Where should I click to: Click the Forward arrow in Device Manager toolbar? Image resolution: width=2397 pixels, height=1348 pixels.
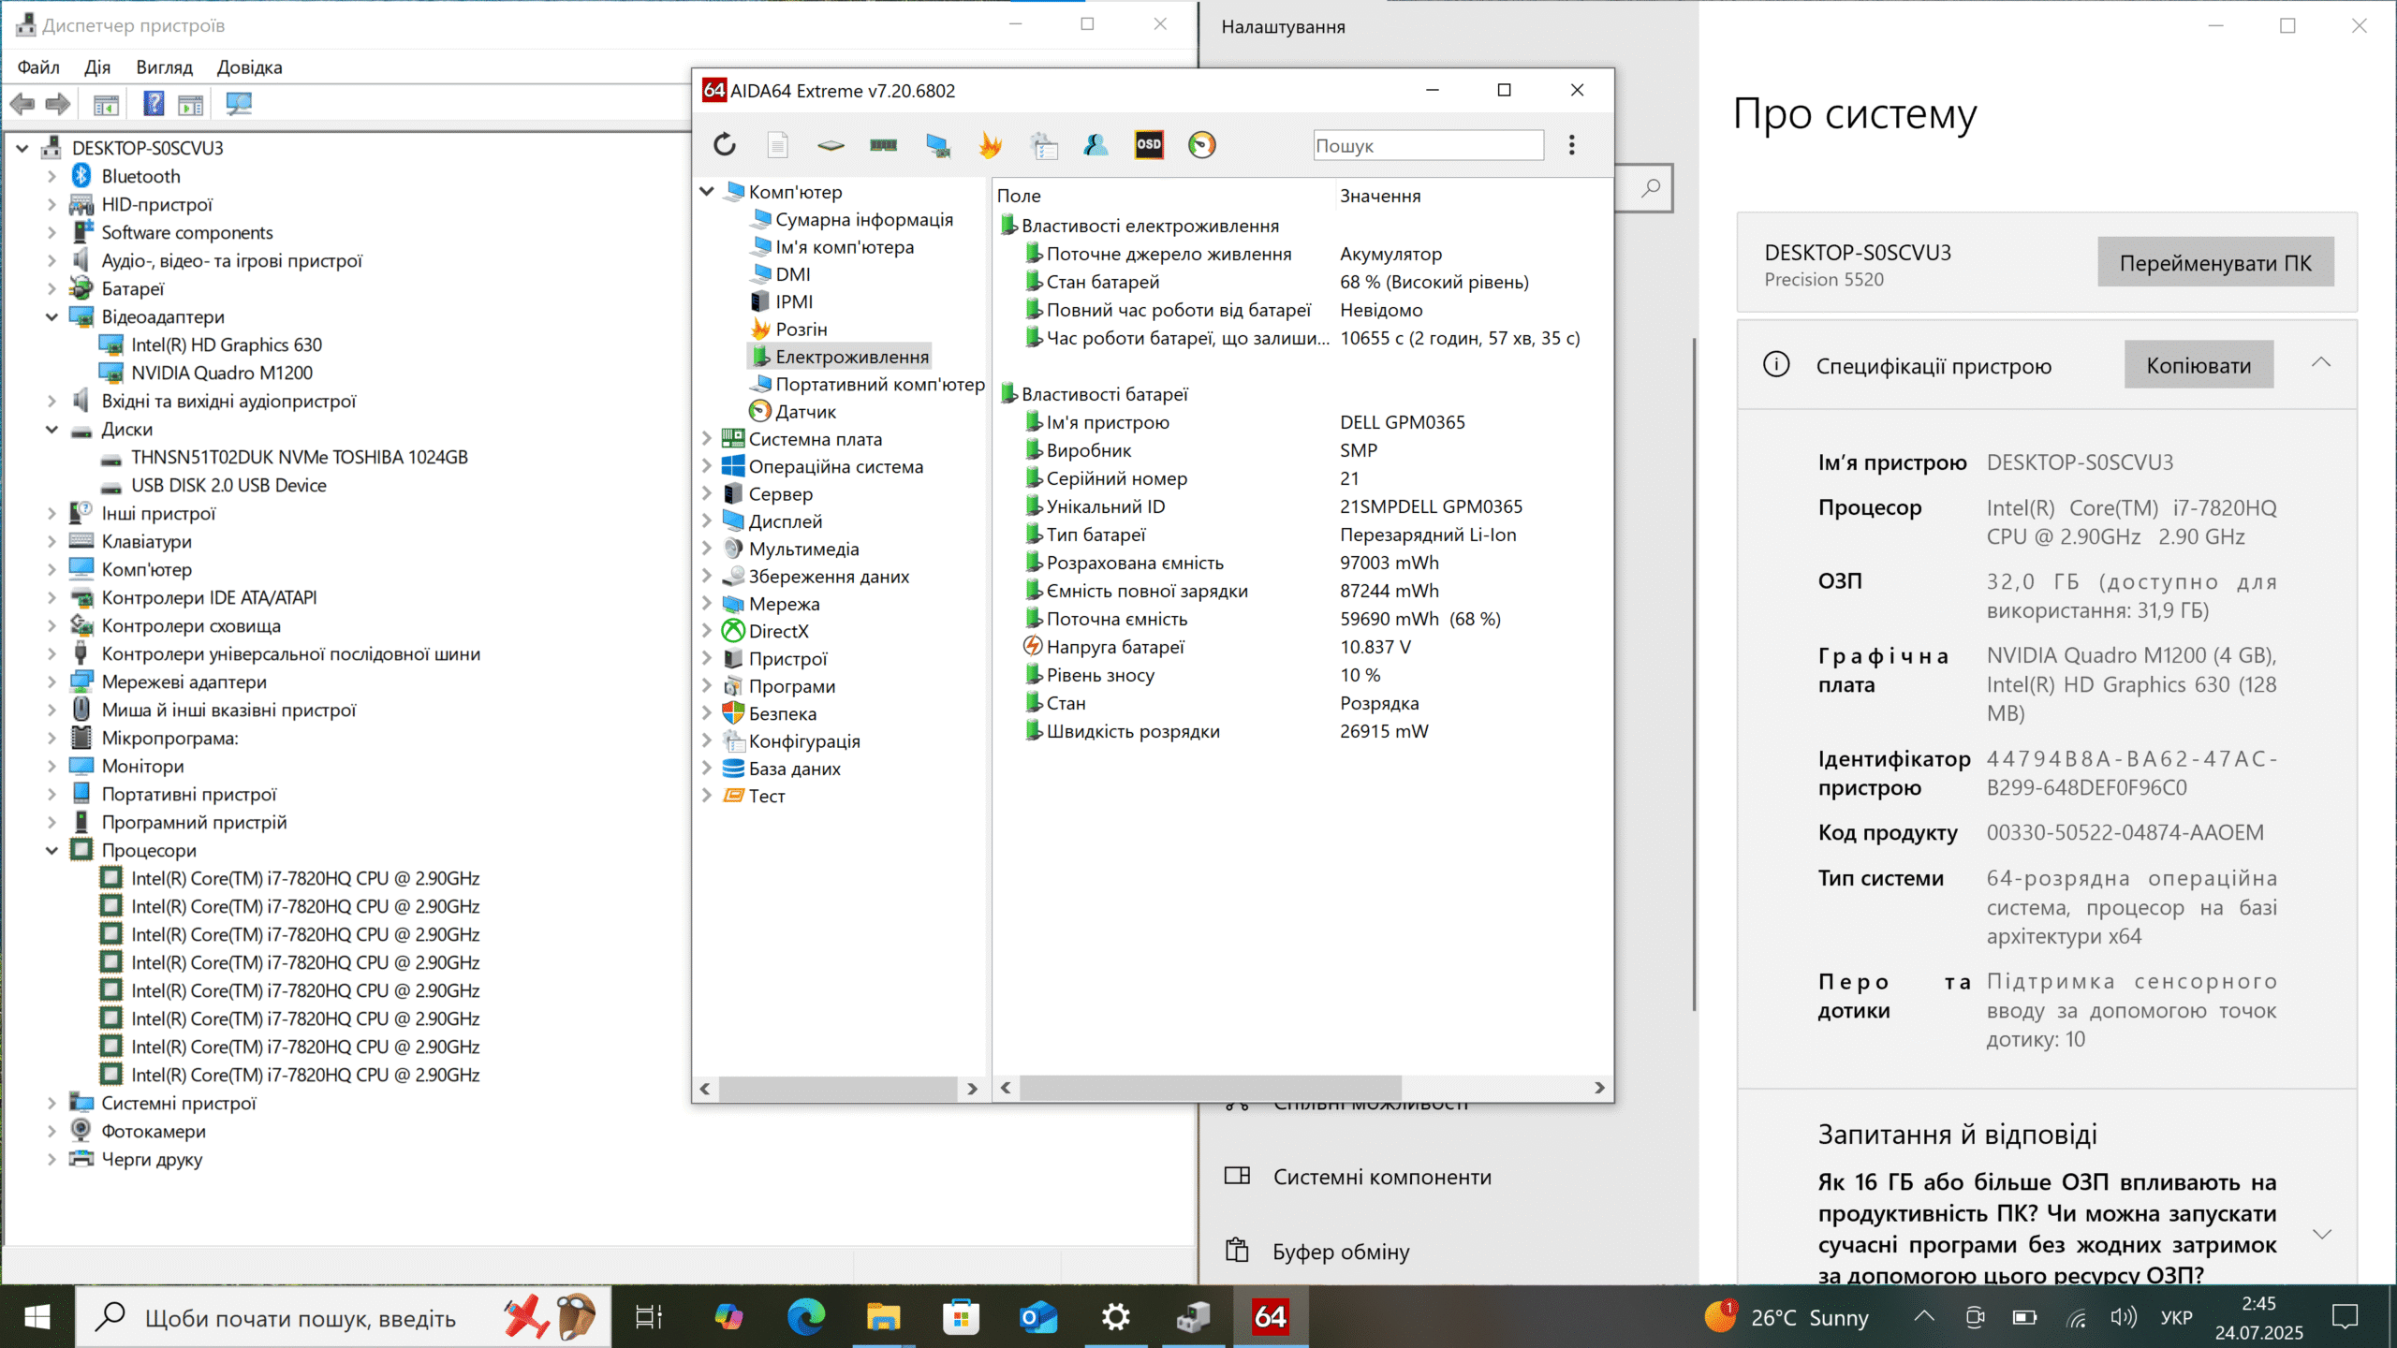point(58,104)
